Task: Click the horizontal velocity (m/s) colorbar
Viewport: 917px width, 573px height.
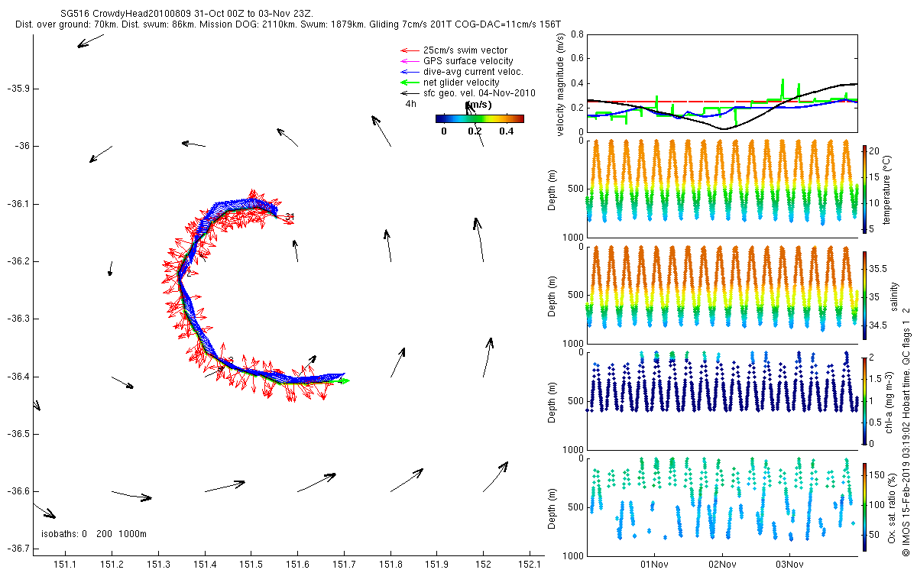Action: pos(479,118)
